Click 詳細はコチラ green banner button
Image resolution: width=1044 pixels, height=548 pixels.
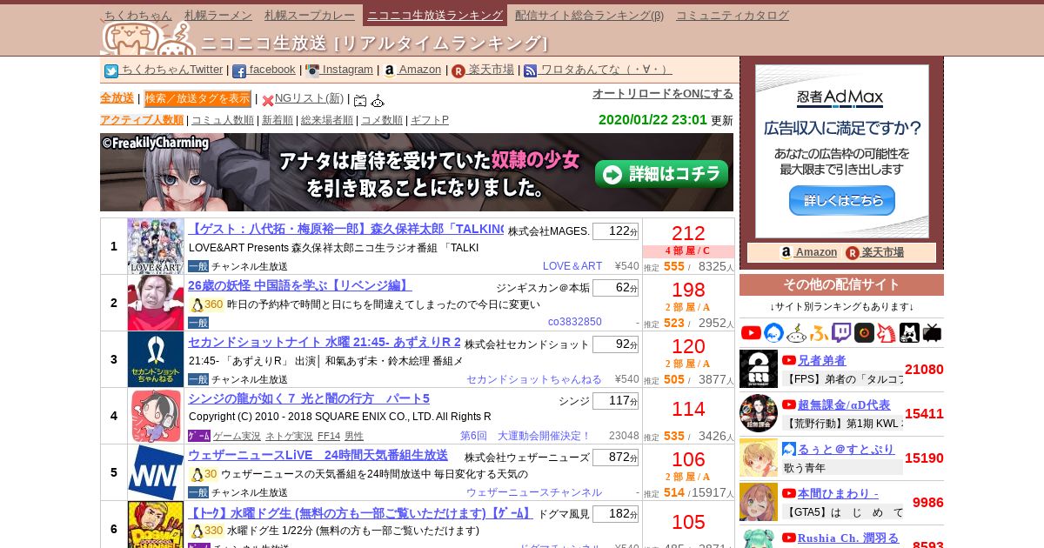pyautogui.click(x=662, y=174)
